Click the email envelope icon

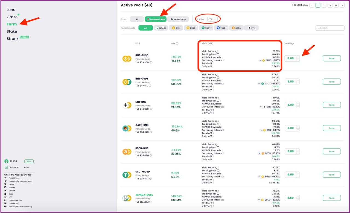click(x=5, y=206)
